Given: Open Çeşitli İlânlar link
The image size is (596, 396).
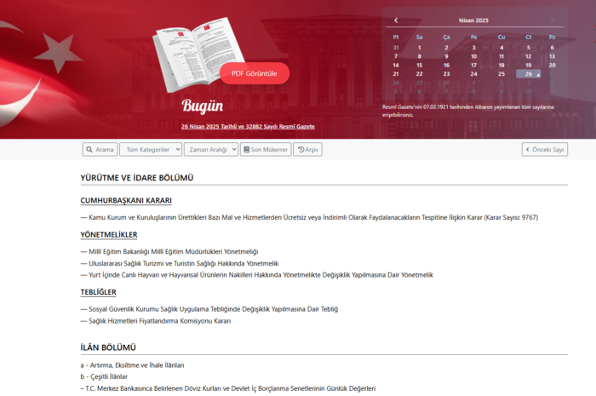Looking at the screenshot, I should coord(104,376).
